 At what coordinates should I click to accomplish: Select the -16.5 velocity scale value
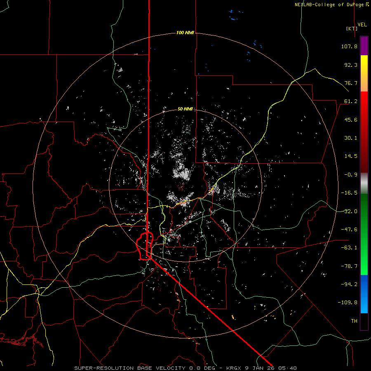click(349, 193)
